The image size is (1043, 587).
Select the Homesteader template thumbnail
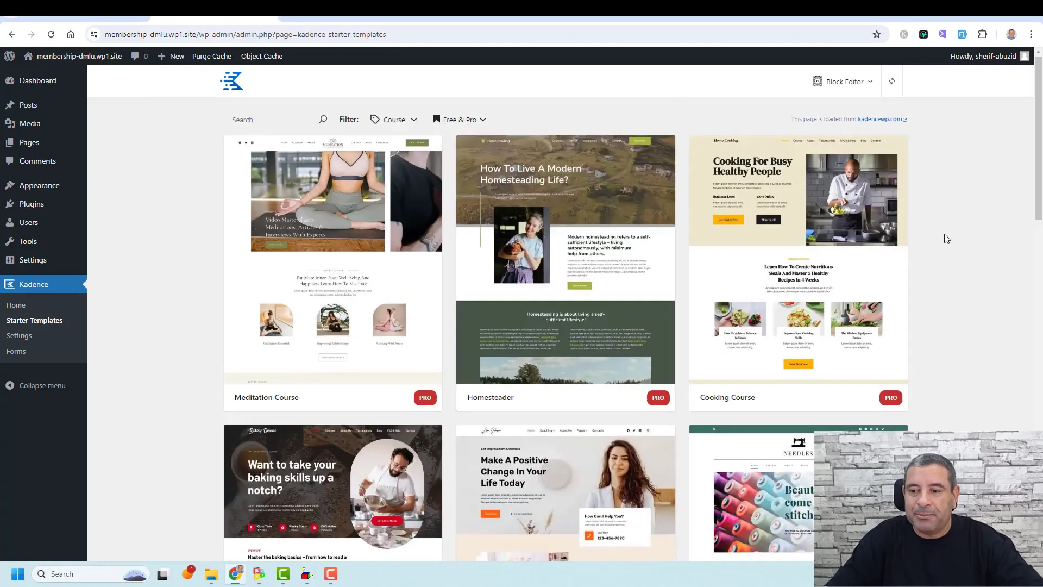pos(566,260)
